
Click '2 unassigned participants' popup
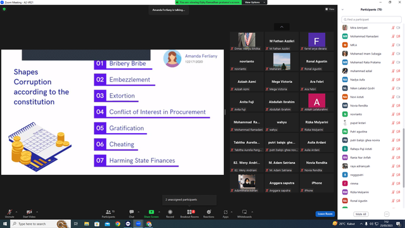189,200
